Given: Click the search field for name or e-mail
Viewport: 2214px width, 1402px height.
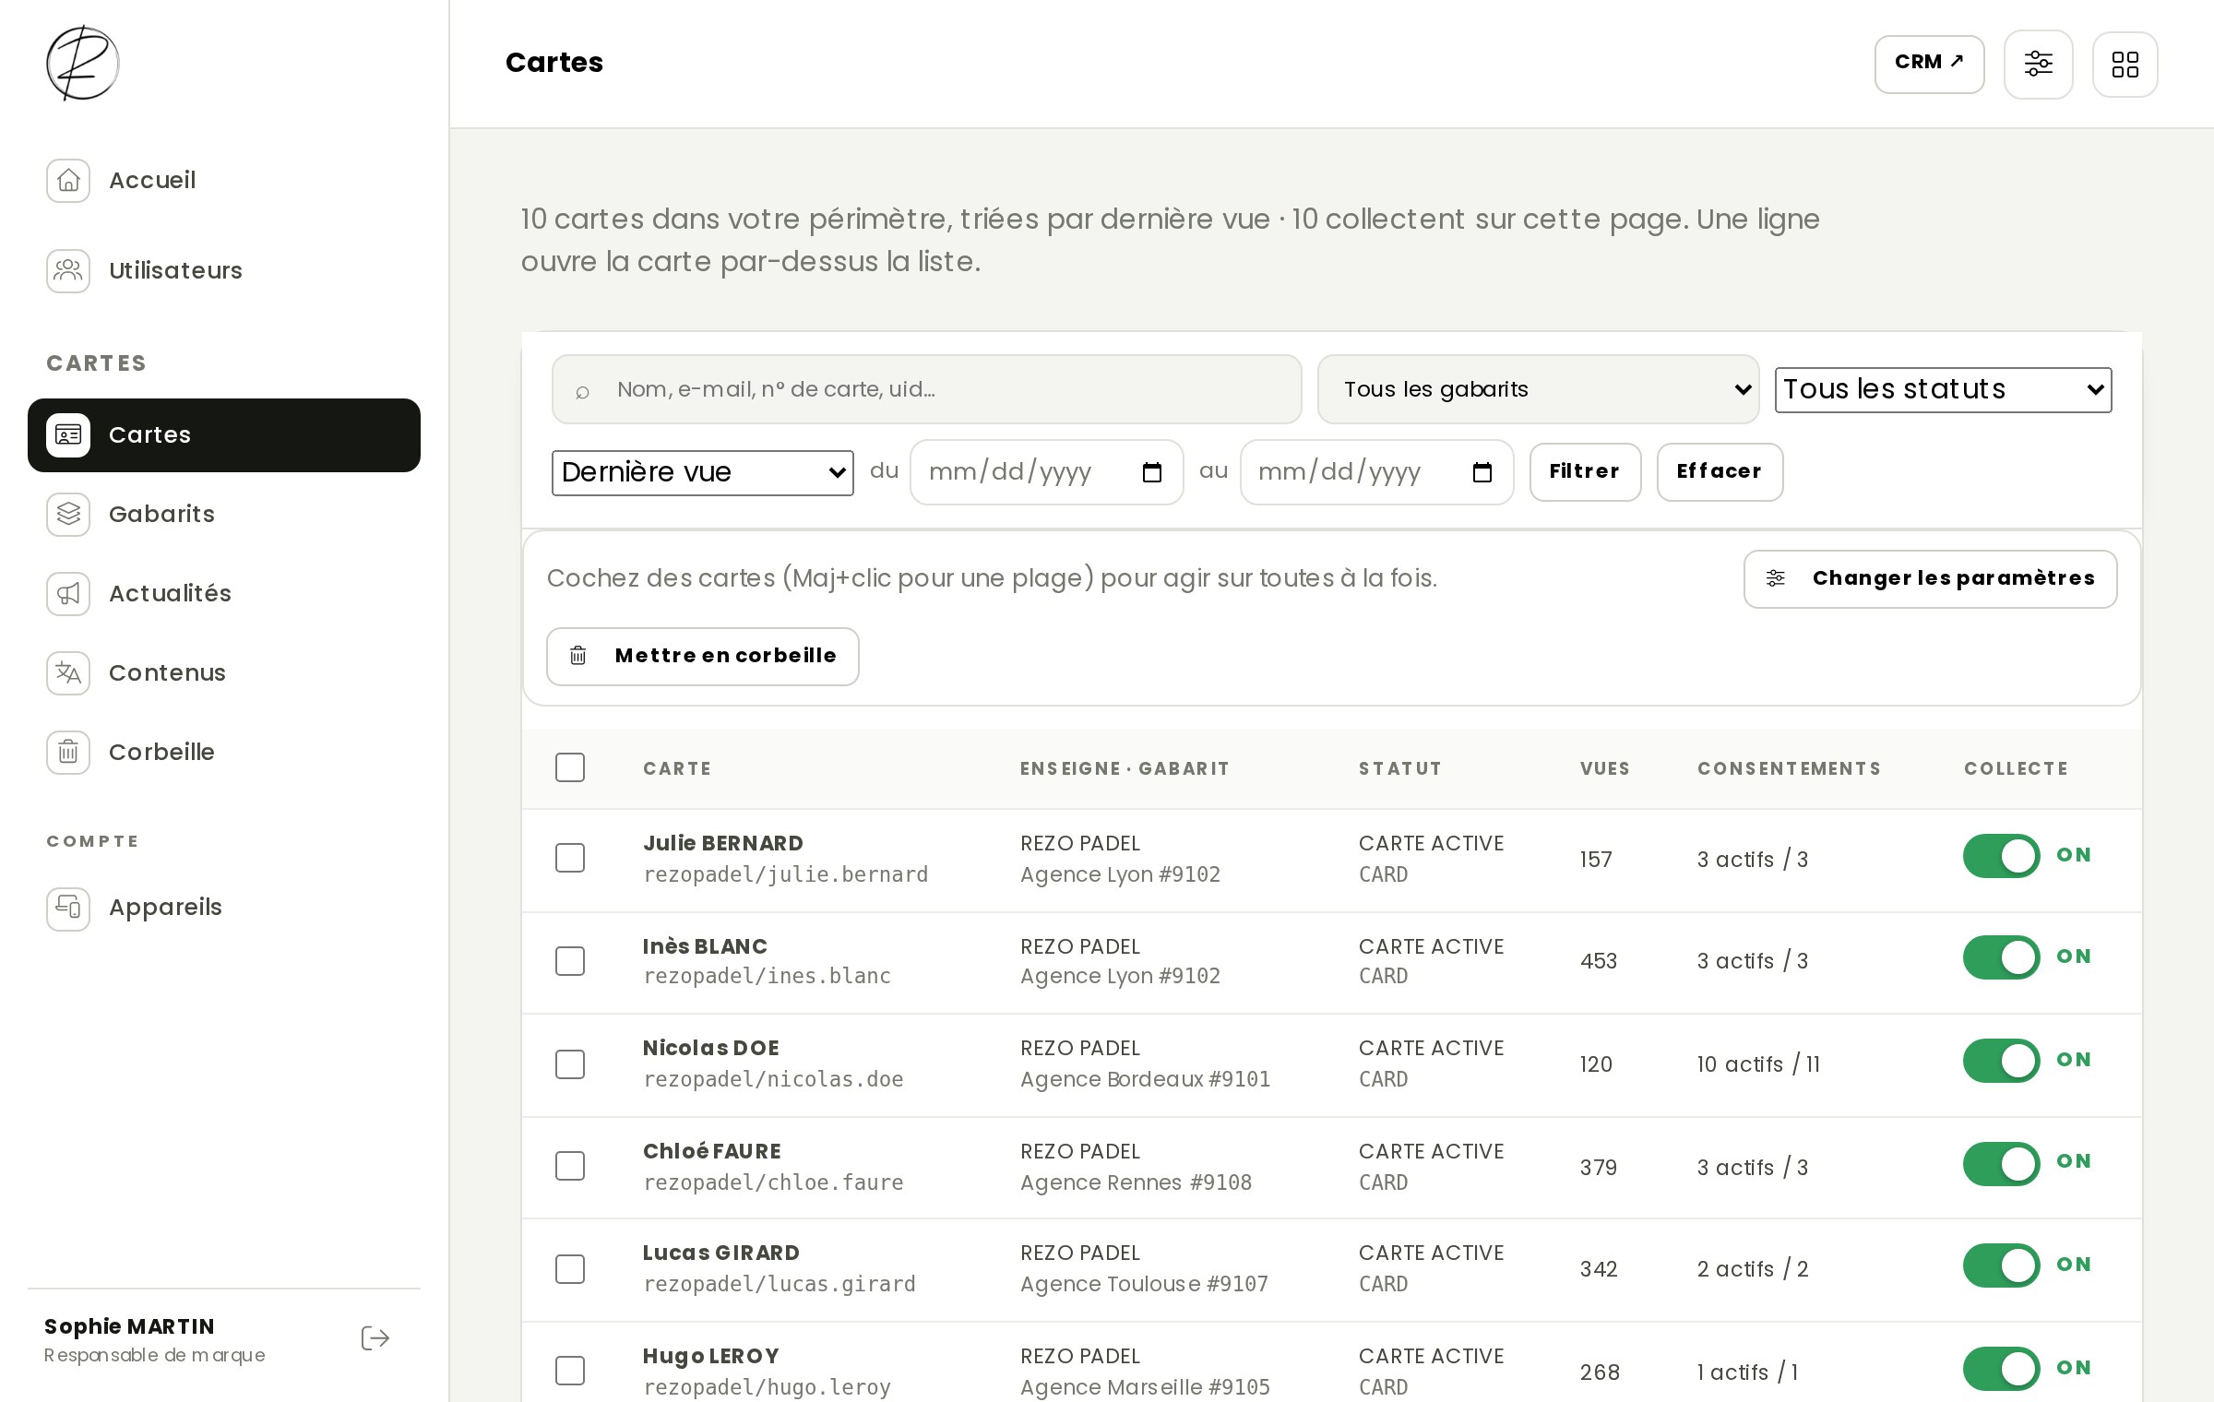Looking at the screenshot, I should click(926, 389).
